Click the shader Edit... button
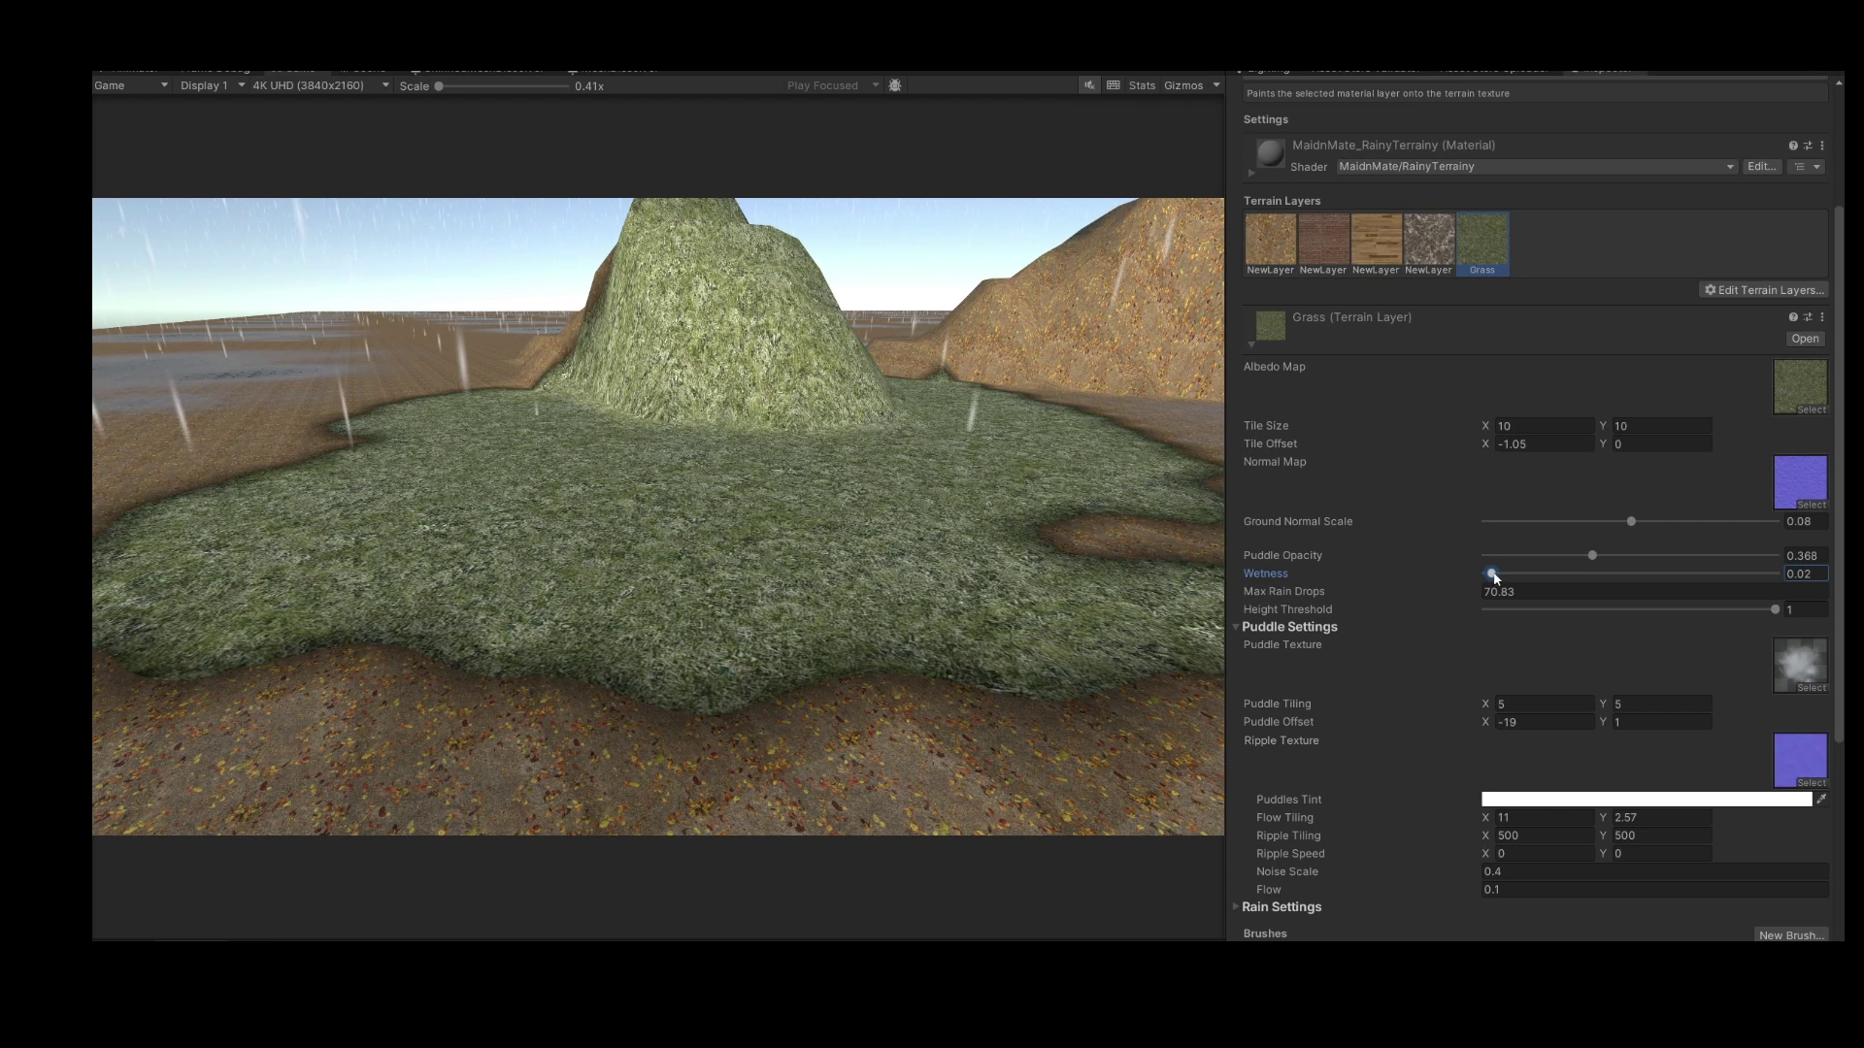Screen dimensions: 1864x1048 (x=1761, y=167)
